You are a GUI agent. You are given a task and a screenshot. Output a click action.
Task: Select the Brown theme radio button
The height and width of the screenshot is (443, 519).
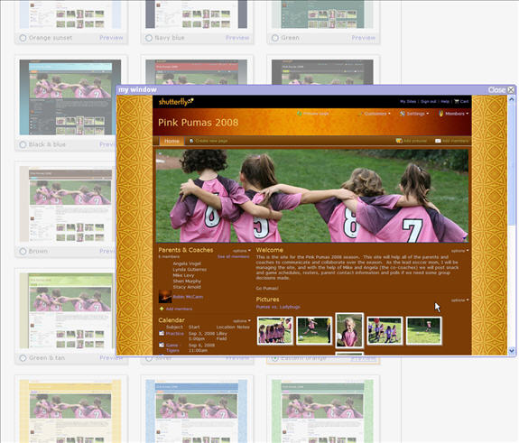point(23,252)
